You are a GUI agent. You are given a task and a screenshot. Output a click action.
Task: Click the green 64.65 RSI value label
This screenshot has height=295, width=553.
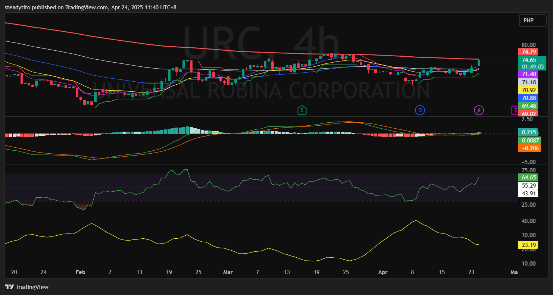click(528, 178)
